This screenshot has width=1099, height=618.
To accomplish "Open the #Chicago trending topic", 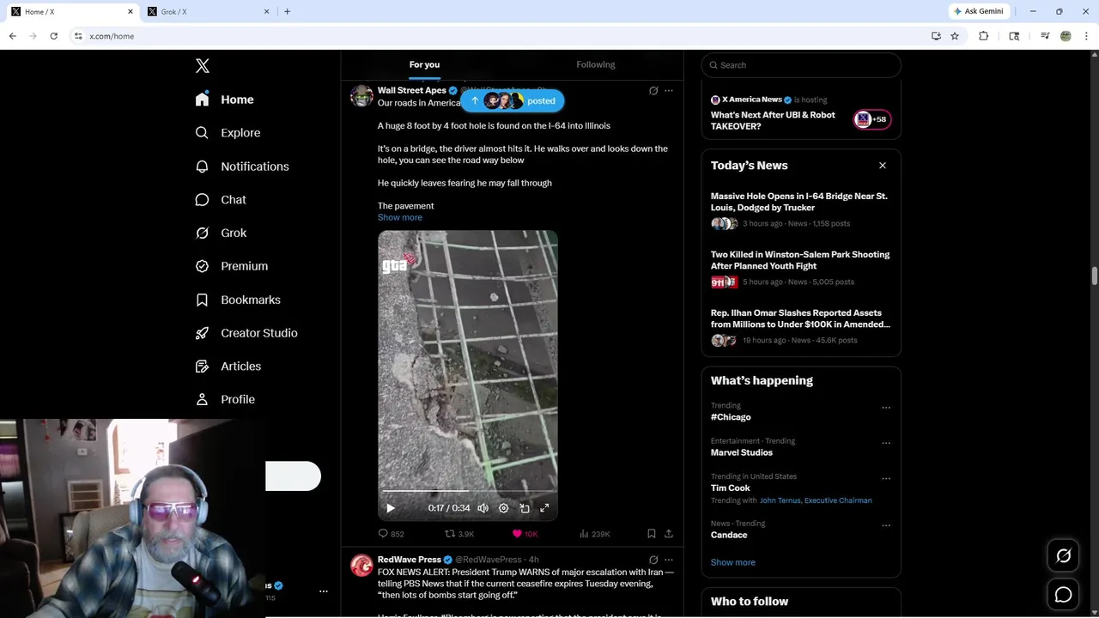I will (x=731, y=417).
